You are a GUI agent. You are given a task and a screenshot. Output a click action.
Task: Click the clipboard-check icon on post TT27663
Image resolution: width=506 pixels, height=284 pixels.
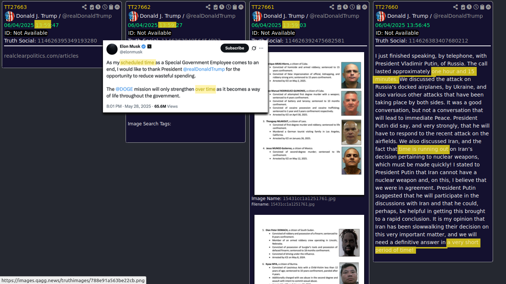click(92, 7)
